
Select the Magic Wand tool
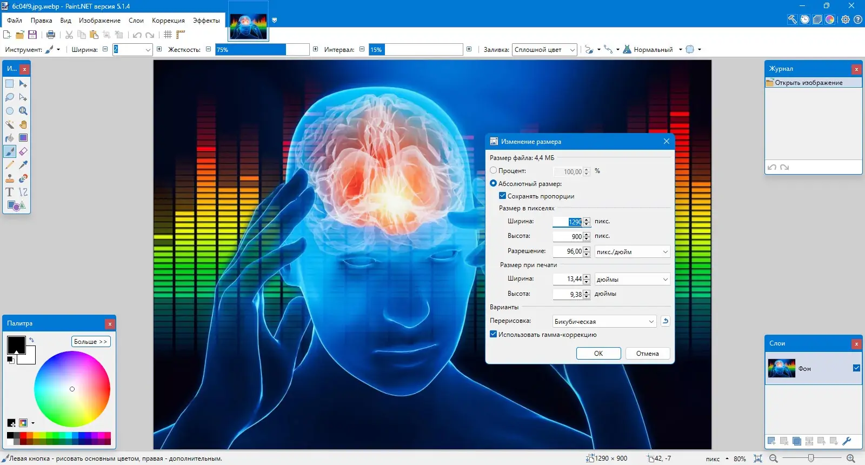tap(10, 124)
